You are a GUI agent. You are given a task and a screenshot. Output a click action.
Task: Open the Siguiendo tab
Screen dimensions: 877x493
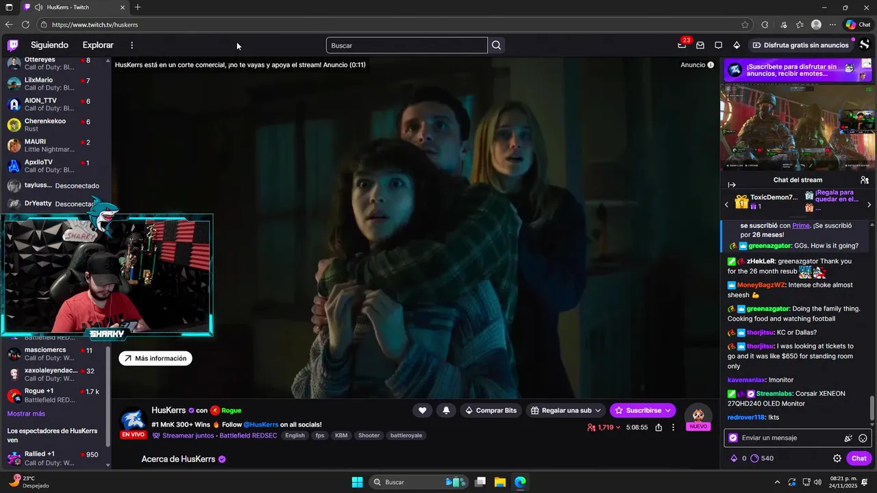pos(49,45)
